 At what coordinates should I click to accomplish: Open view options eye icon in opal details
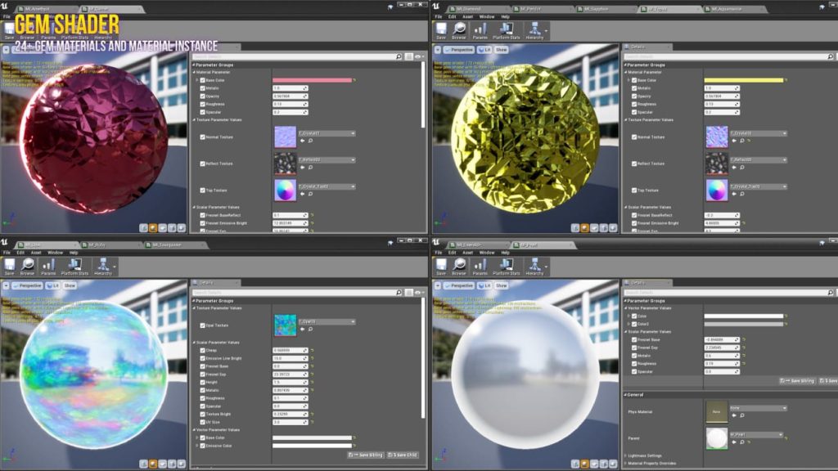[419, 293]
